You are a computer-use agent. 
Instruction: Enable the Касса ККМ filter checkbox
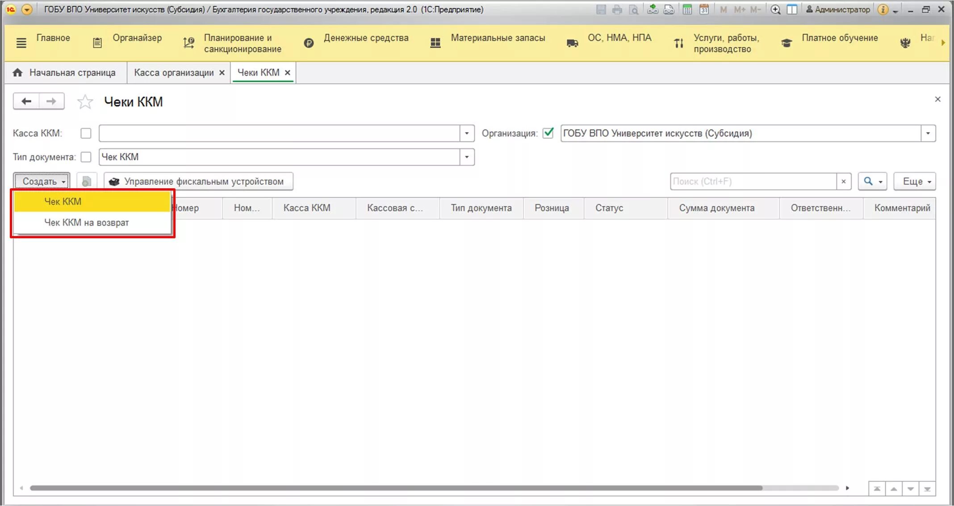click(86, 133)
